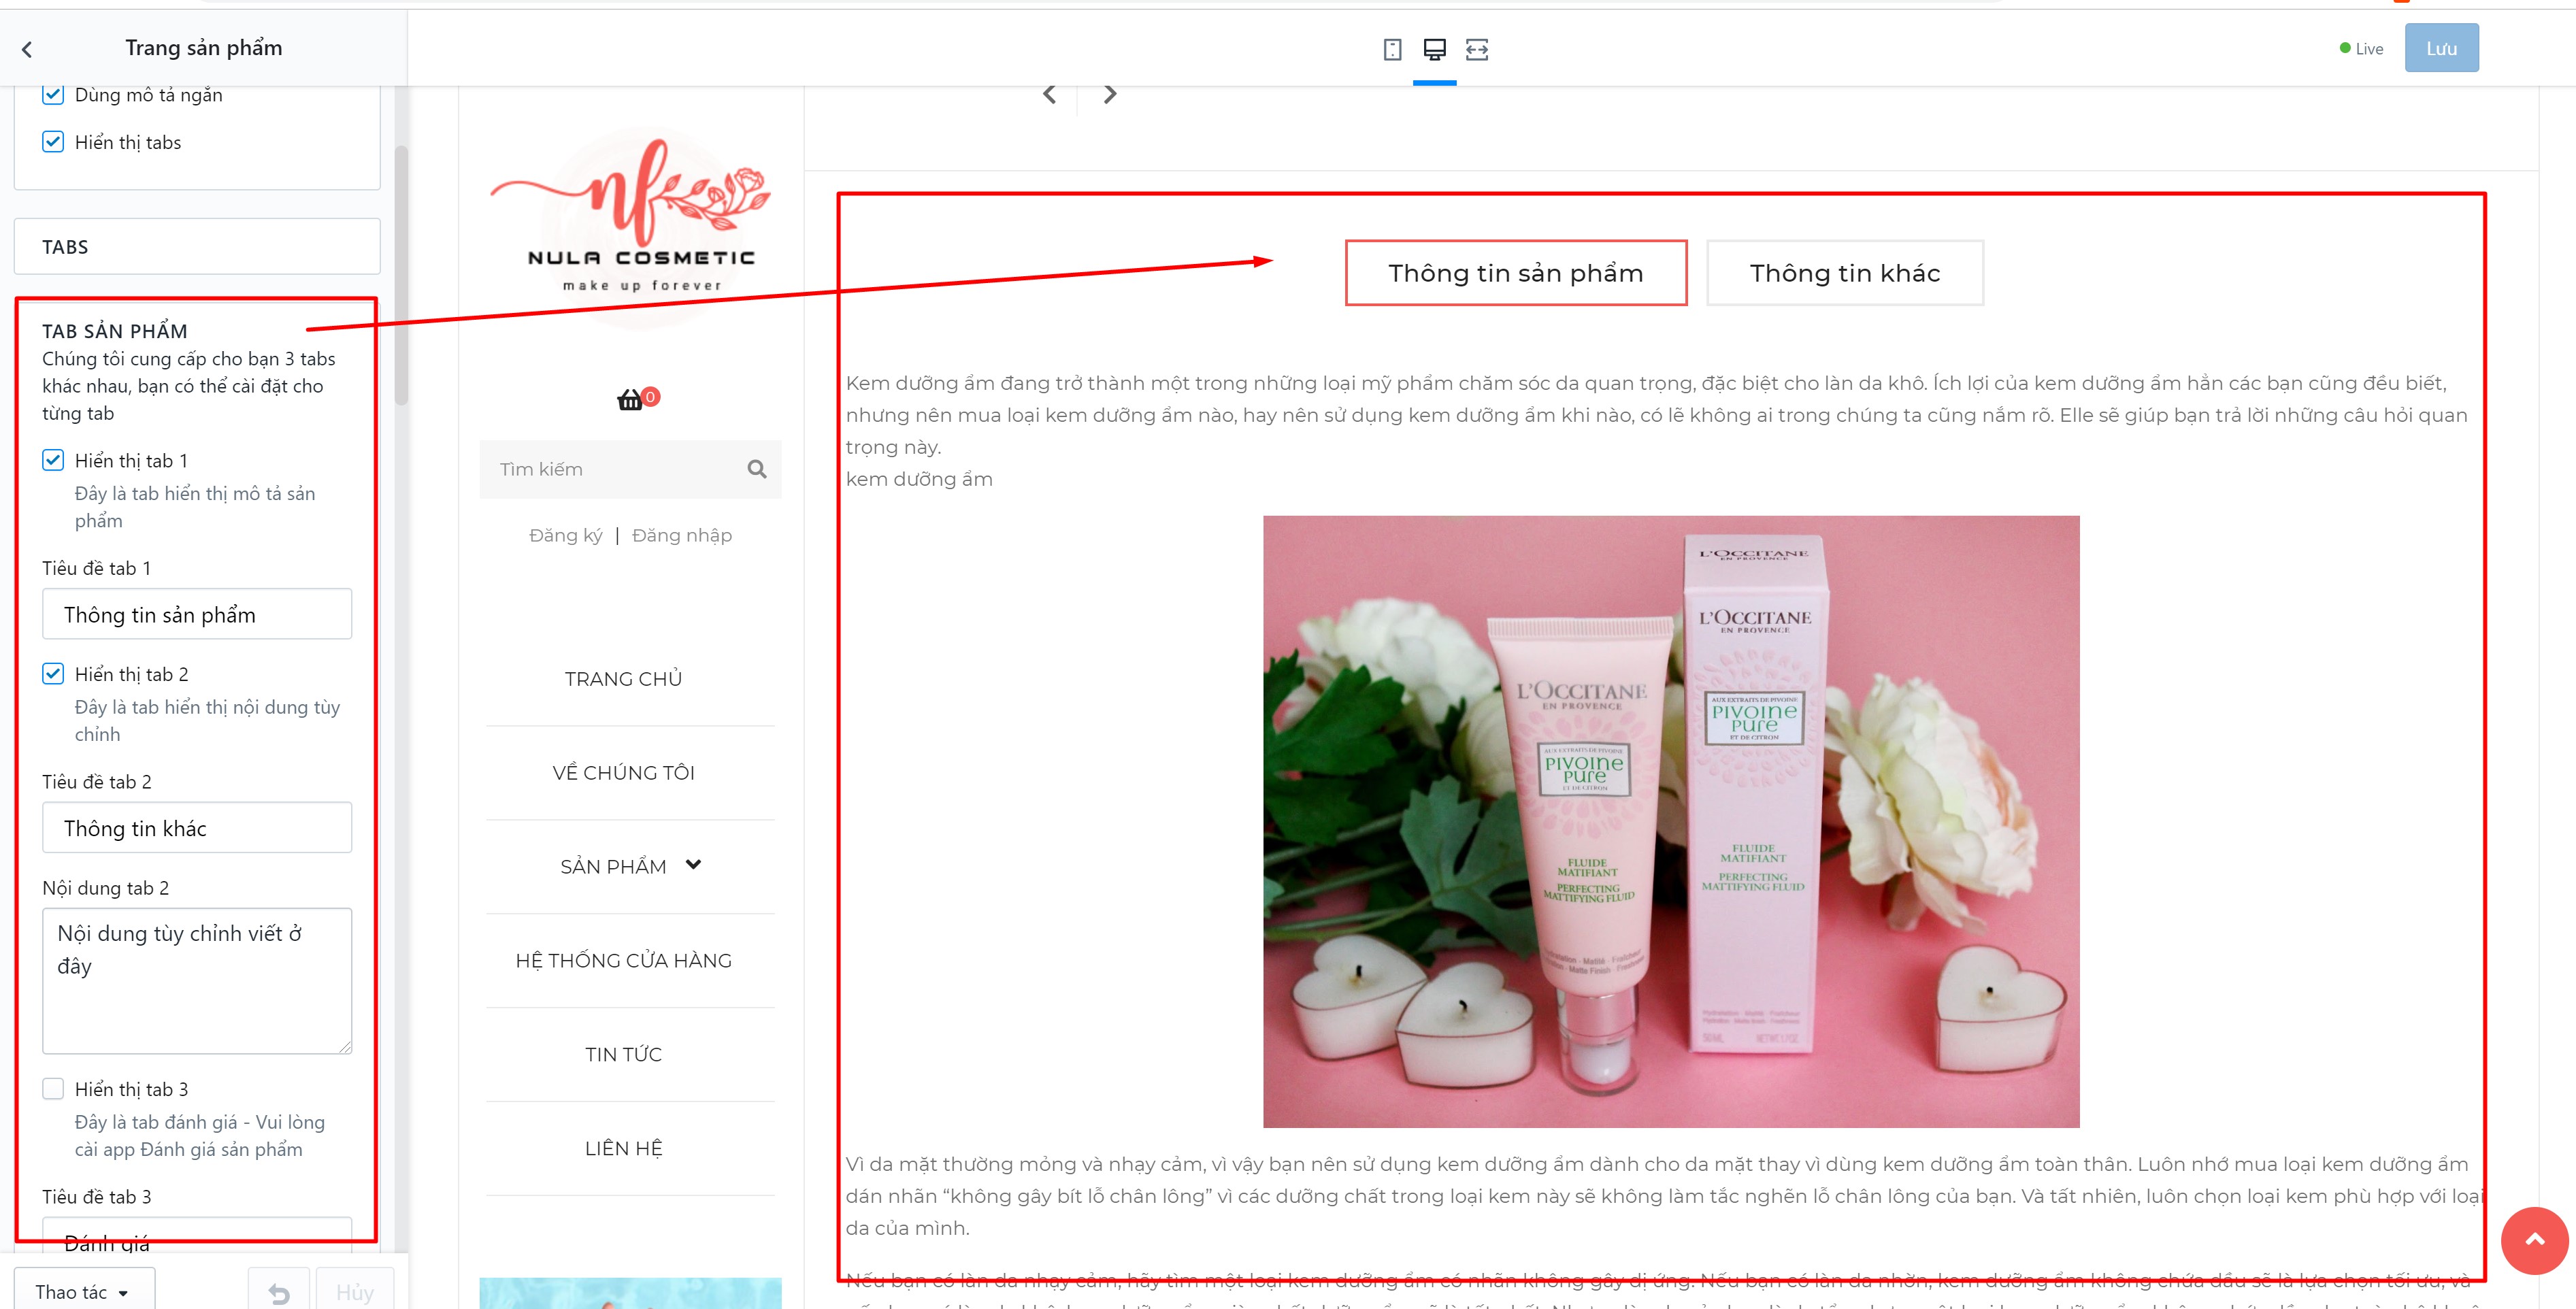Click the TABS section header
2576x1309 pixels.
(197, 246)
